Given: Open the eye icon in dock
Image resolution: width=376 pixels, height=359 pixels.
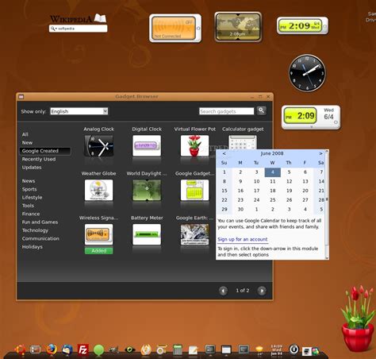Looking at the screenshot, I should click(x=130, y=350).
